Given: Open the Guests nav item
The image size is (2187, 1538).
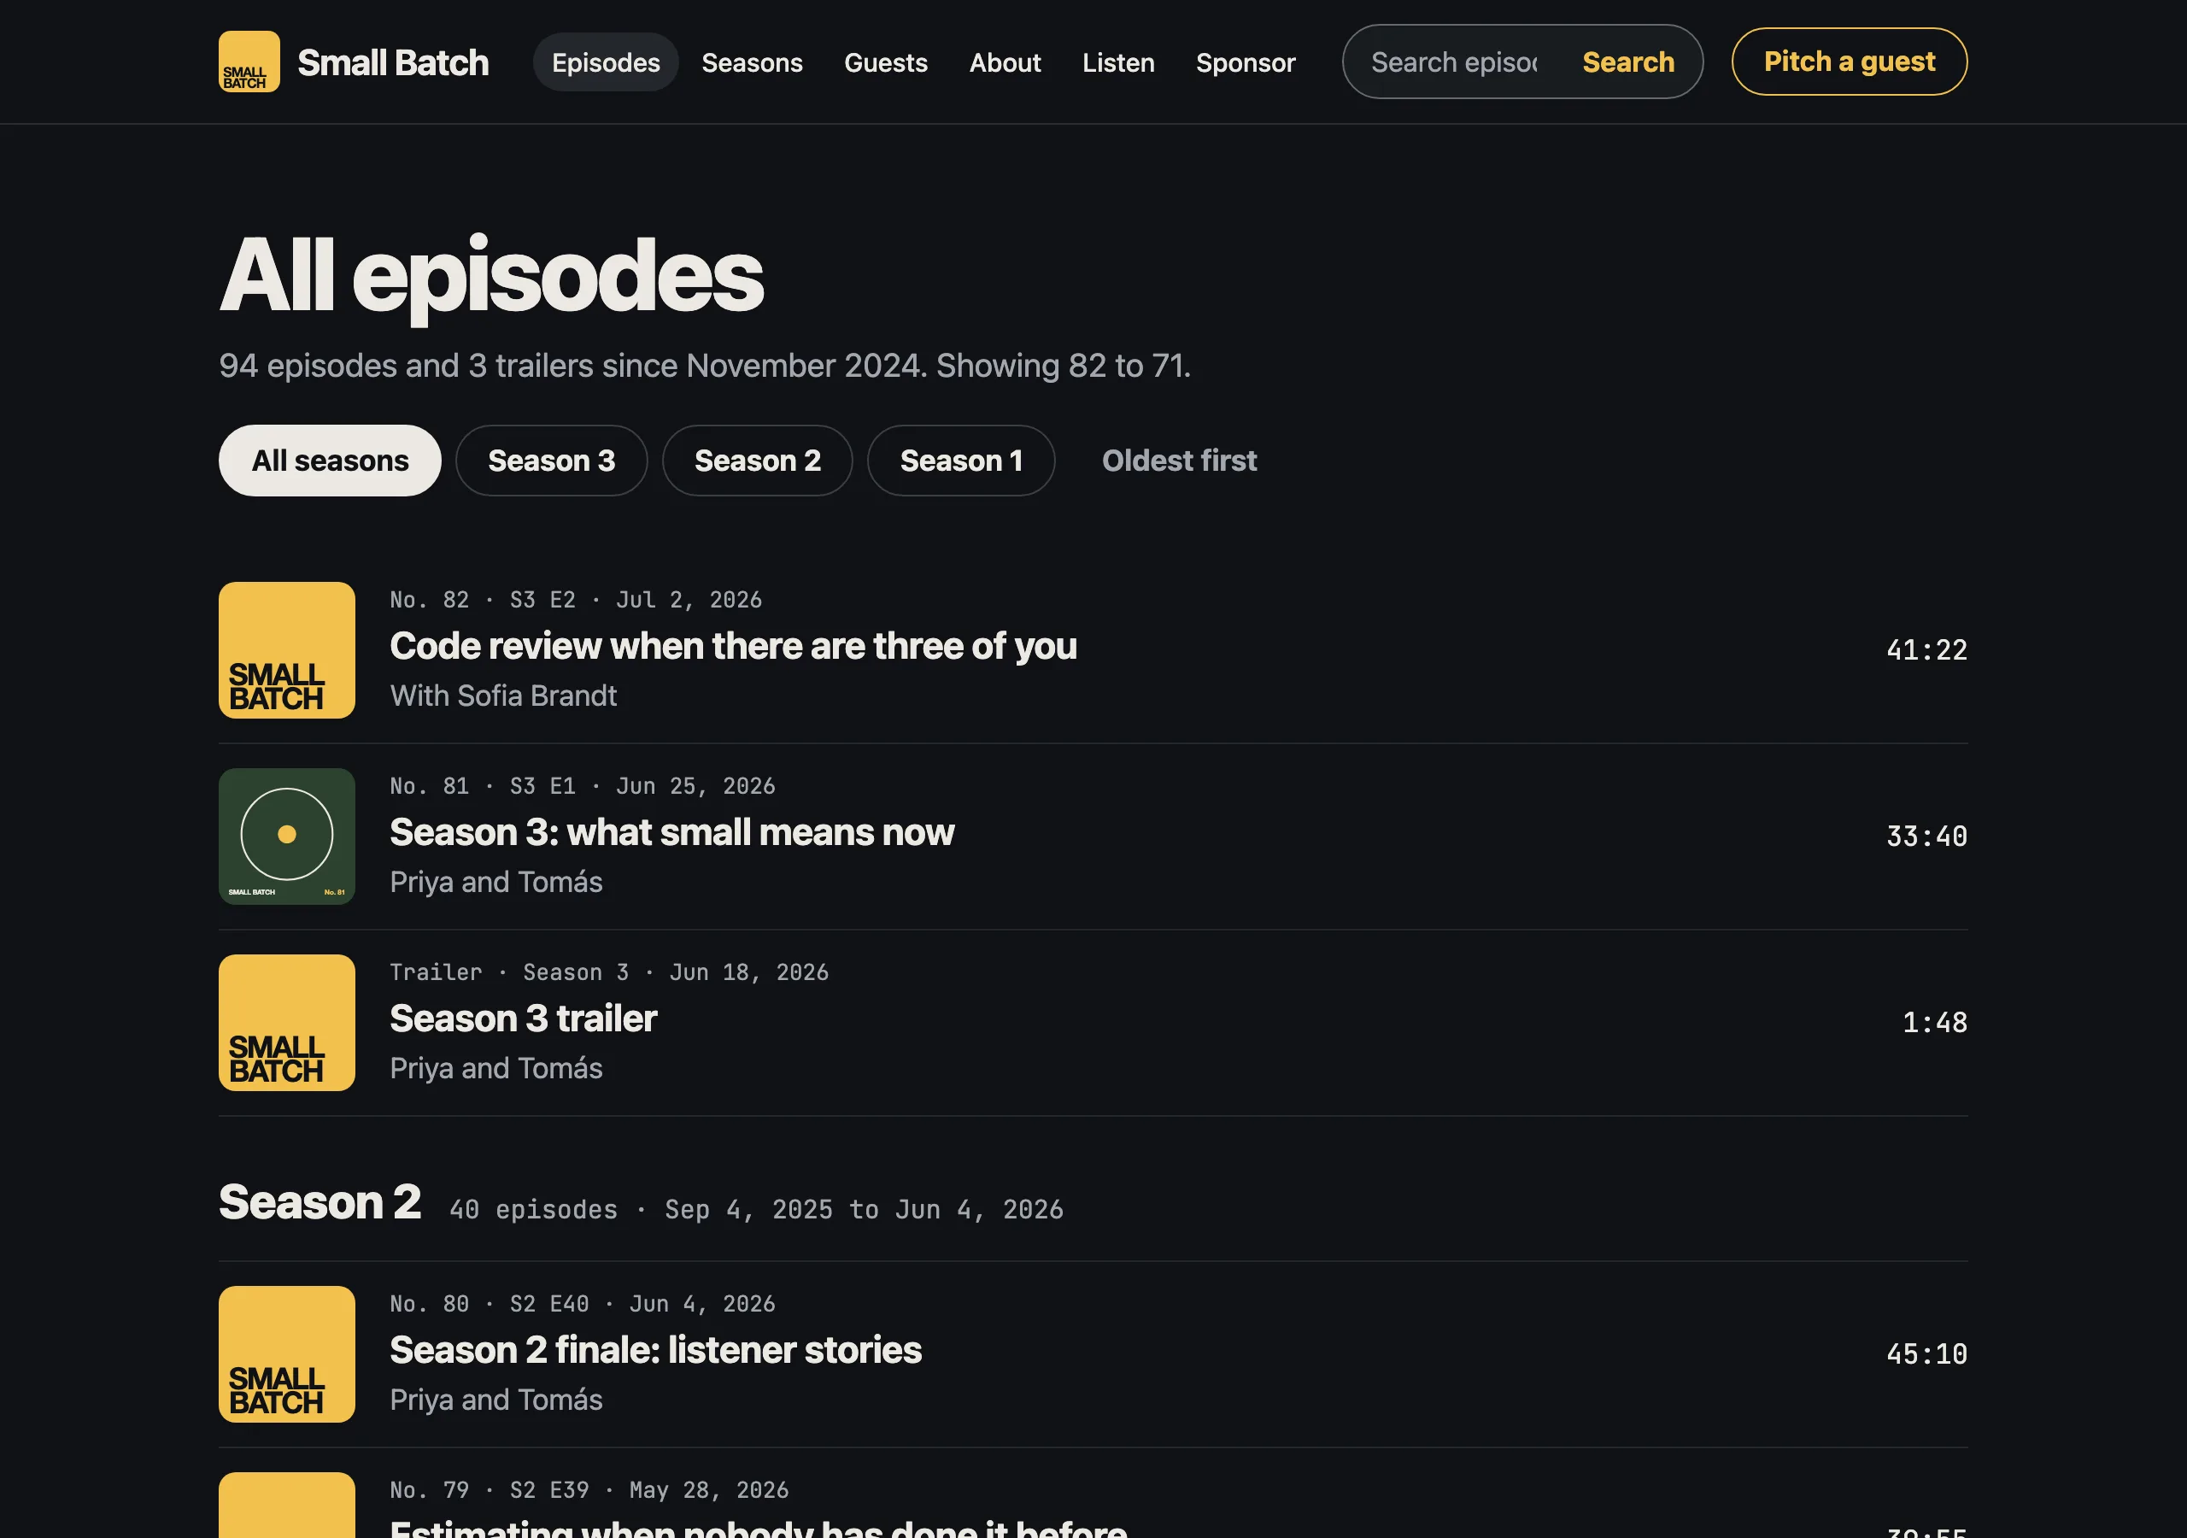Looking at the screenshot, I should pos(885,62).
